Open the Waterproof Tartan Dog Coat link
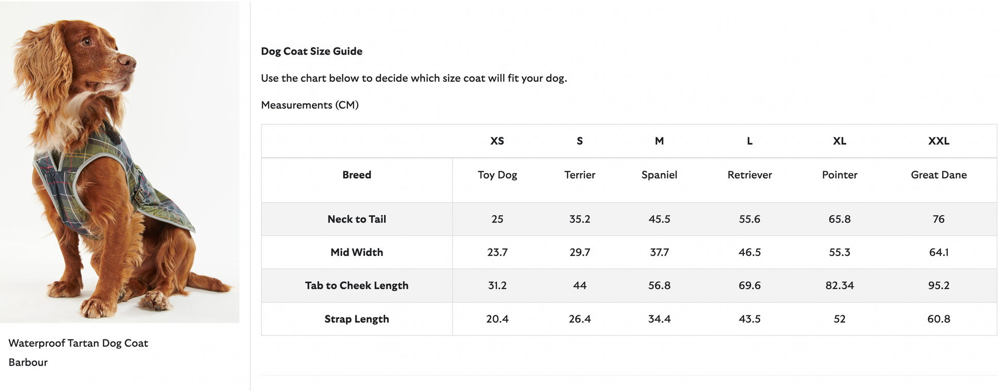This screenshot has width=1003, height=391. tap(78, 343)
